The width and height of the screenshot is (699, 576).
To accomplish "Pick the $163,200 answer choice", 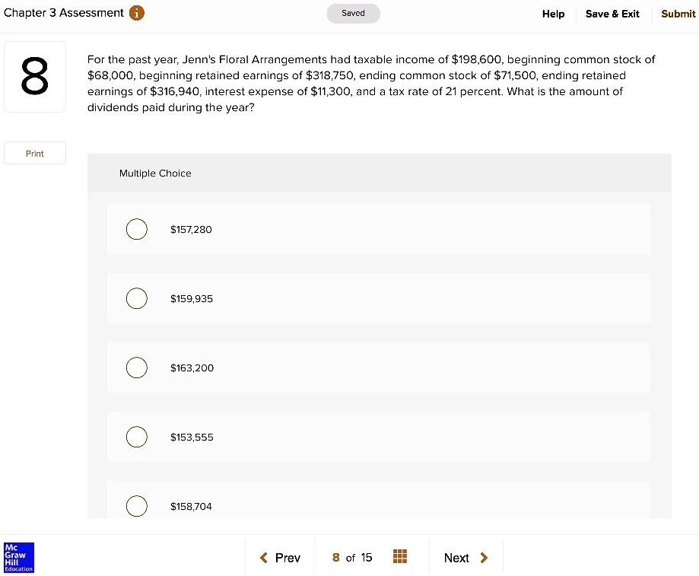I will click(x=137, y=368).
